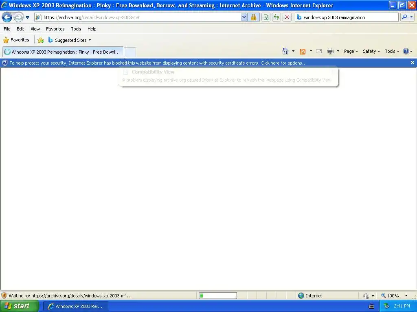Viewport: 417px width, 312px height.
Task: Open the Tools menu in menu bar
Action: (76, 29)
